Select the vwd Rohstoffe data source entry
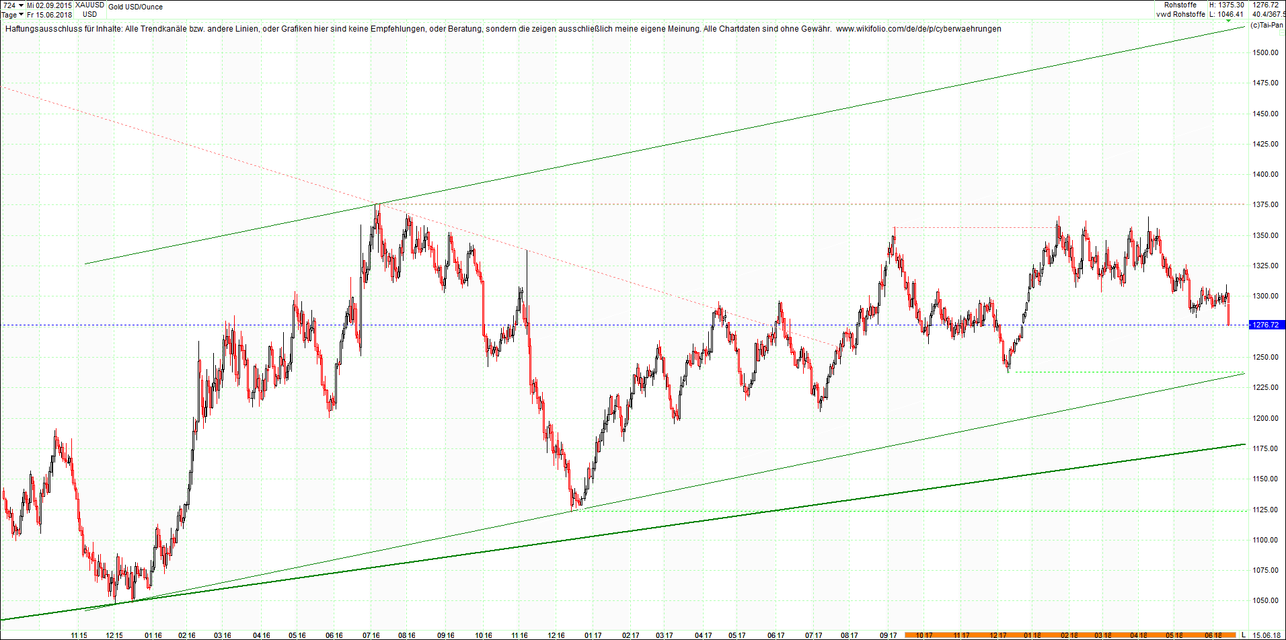 [1180, 14]
